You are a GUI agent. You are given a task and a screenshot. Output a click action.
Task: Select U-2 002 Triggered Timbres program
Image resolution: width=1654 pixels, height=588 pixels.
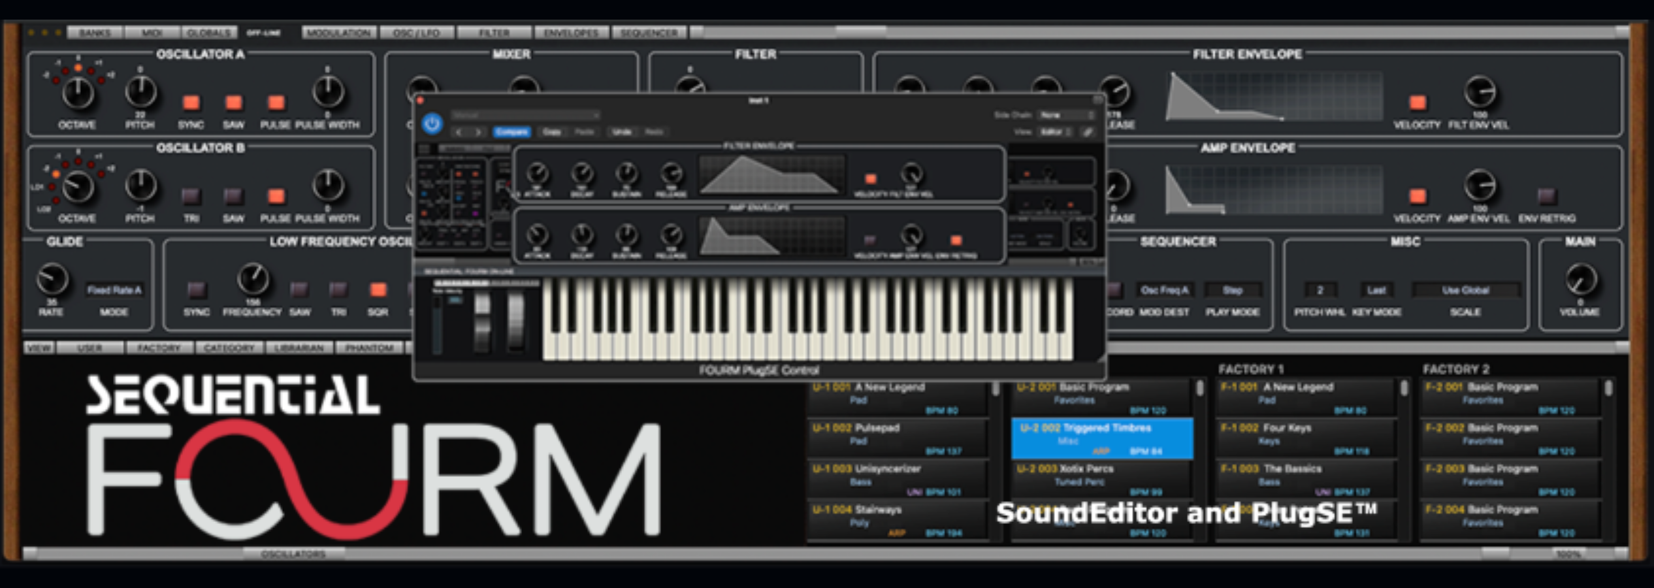[1102, 438]
